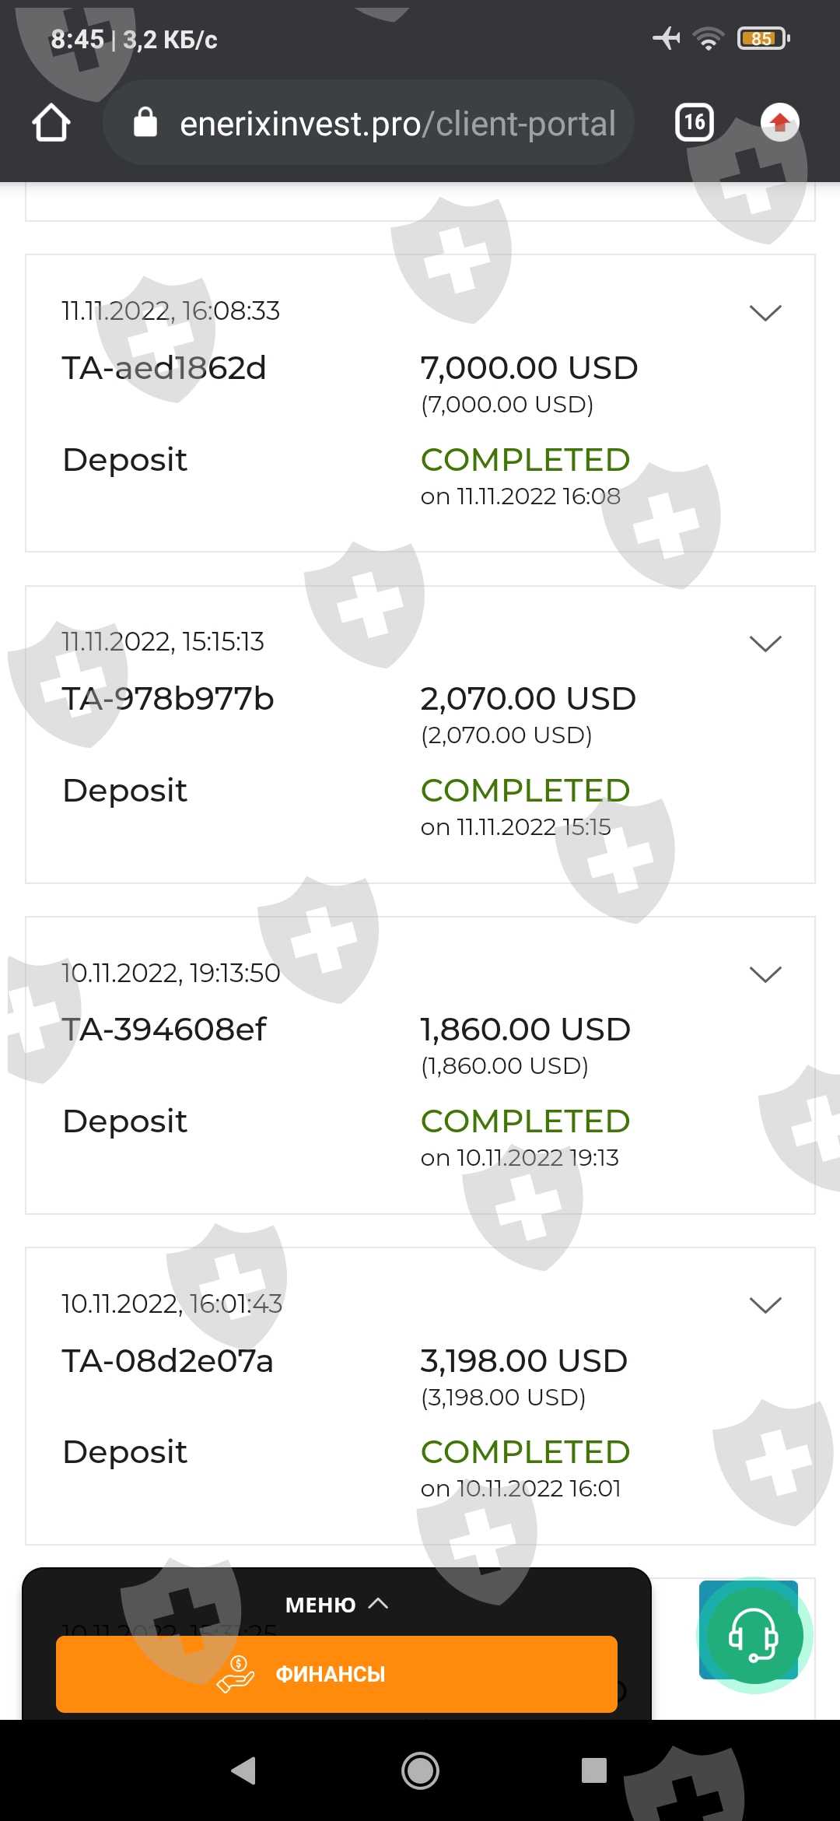Tap the TA-978b977b transaction ID
Viewport: 840px width, 1821px height.
pos(168,699)
